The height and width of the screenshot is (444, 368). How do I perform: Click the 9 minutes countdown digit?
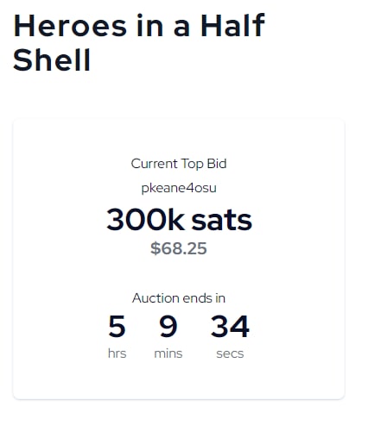pyautogui.click(x=168, y=326)
